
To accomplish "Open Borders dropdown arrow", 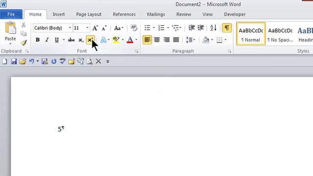I will [225, 40].
